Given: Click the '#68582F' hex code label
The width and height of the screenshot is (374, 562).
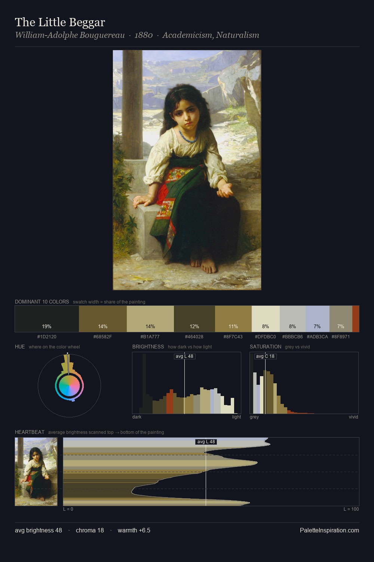Looking at the screenshot, I should pos(103,337).
